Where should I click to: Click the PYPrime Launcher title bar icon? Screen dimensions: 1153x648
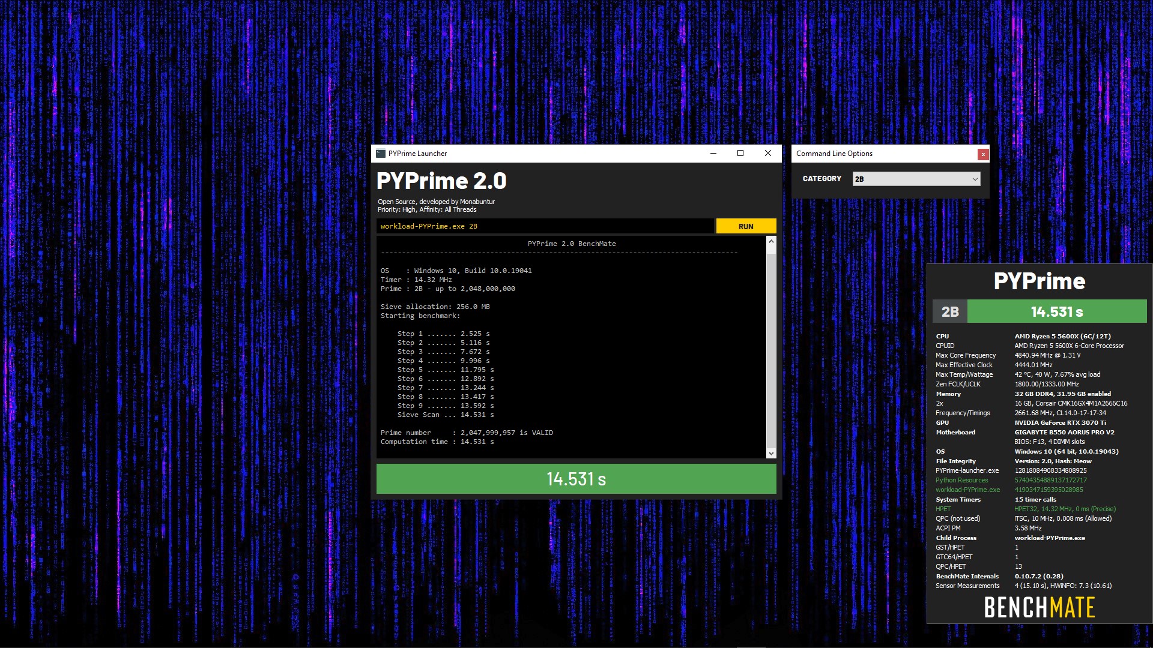(x=381, y=154)
